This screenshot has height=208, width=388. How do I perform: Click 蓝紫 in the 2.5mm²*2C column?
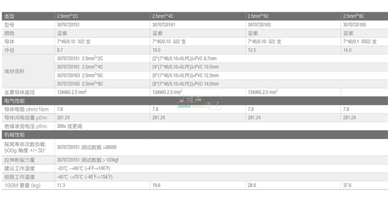click(62, 33)
